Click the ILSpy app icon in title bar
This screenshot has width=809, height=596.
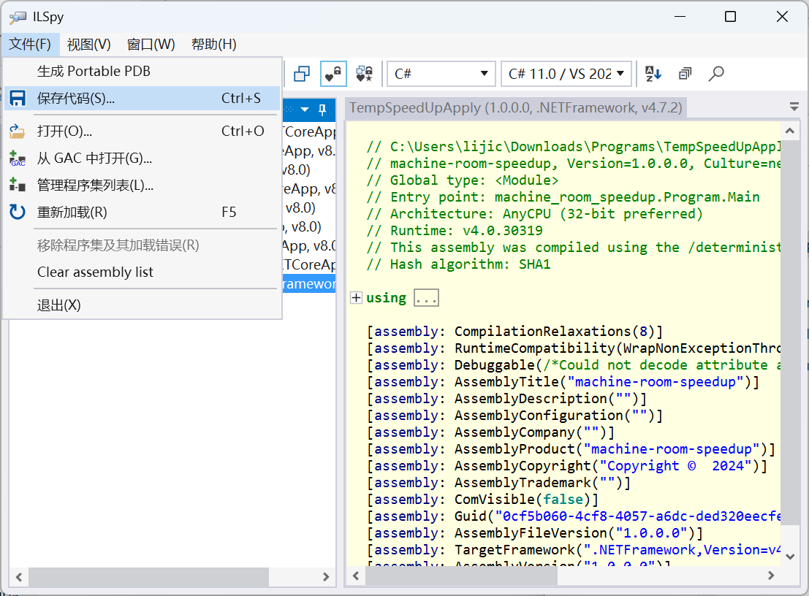(18, 17)
